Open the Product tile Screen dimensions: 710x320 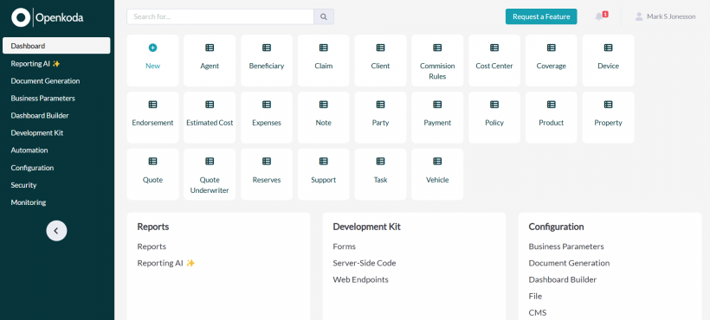551,118
